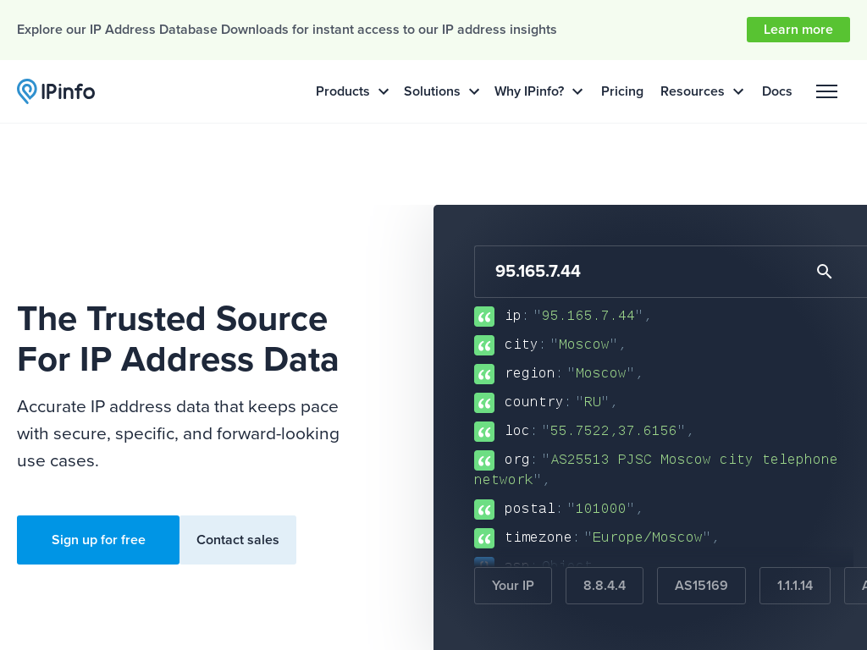Click the quote icon beside city field
This screenshot has width=867, height=650.
[x=483, y=345]
